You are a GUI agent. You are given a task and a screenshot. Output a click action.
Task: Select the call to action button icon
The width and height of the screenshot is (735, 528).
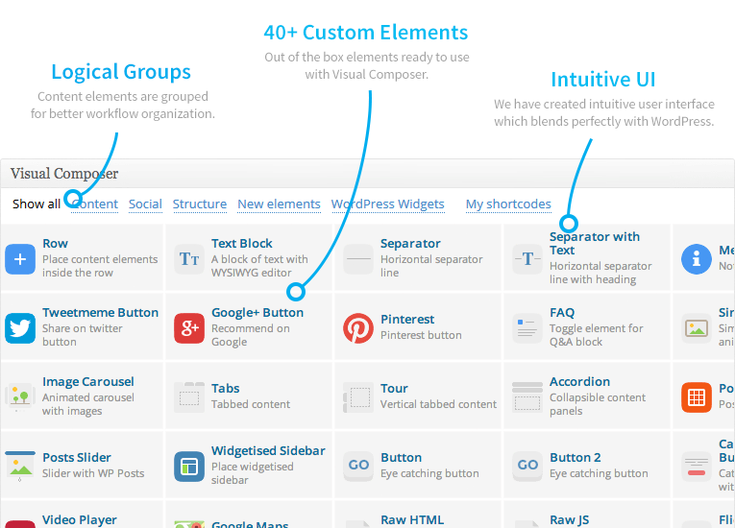point(697,467)
